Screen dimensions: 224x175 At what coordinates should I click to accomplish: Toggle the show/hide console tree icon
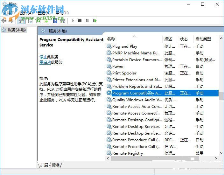point(21,21)
